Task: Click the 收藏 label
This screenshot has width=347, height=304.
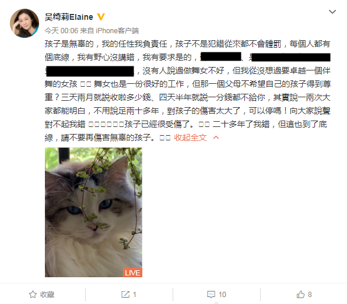Action: (47, 295)
